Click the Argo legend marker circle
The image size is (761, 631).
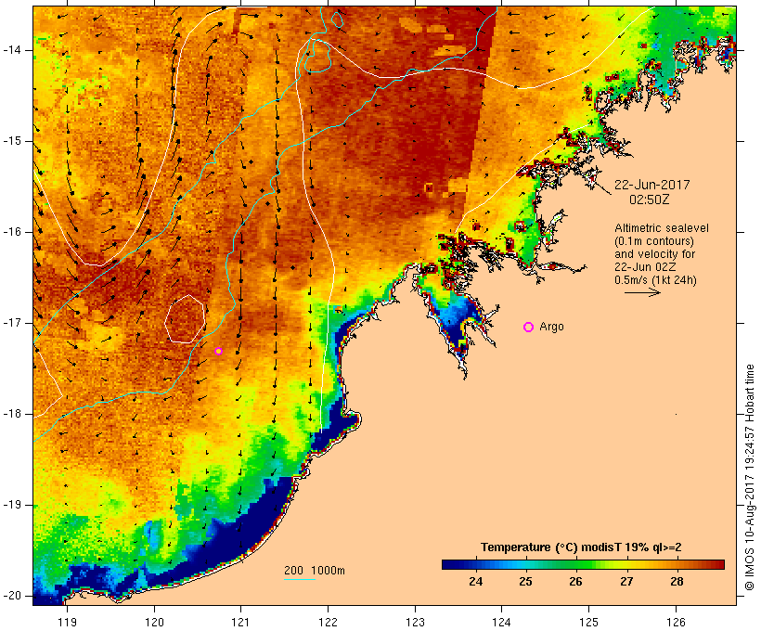pos(529,327)
